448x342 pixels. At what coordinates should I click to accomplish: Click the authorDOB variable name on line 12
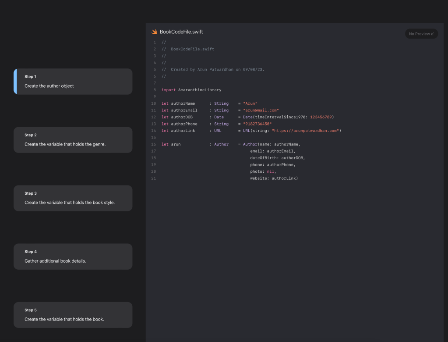[x=182, y=117]
